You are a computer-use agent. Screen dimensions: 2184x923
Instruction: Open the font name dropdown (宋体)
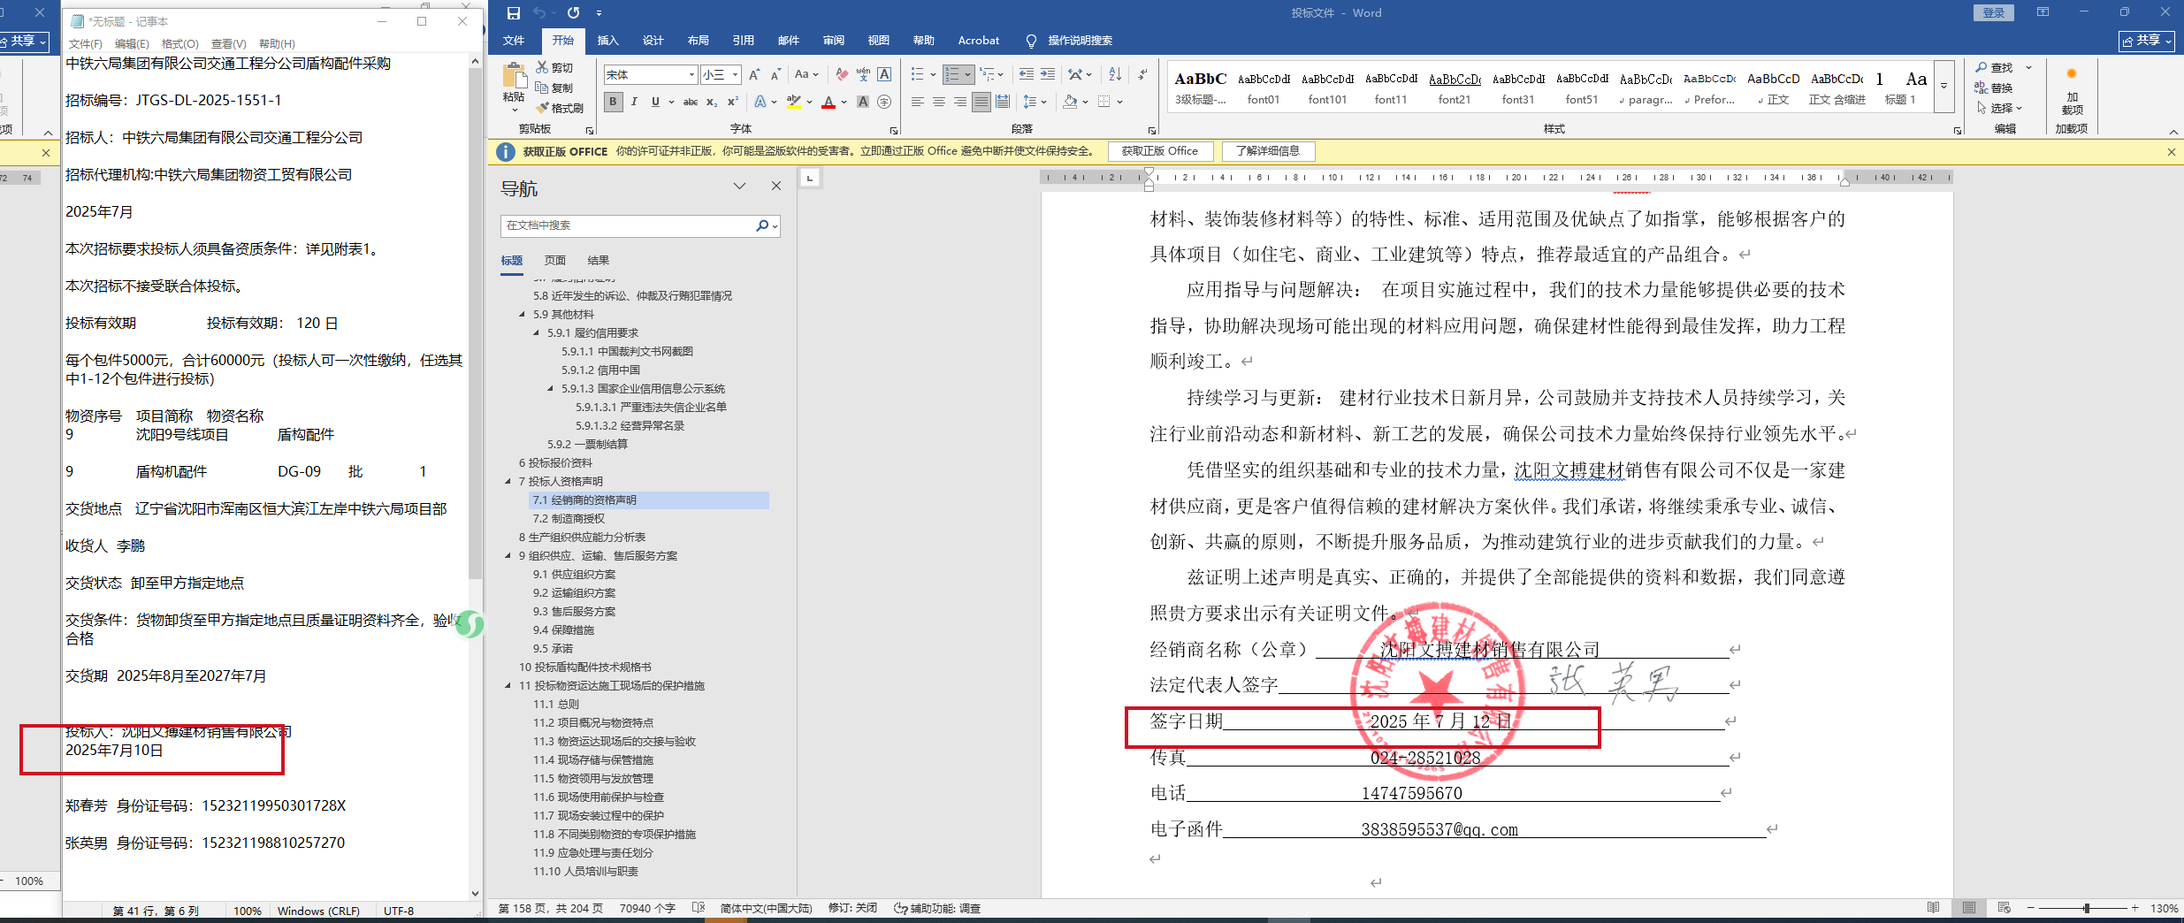[691, 75]
